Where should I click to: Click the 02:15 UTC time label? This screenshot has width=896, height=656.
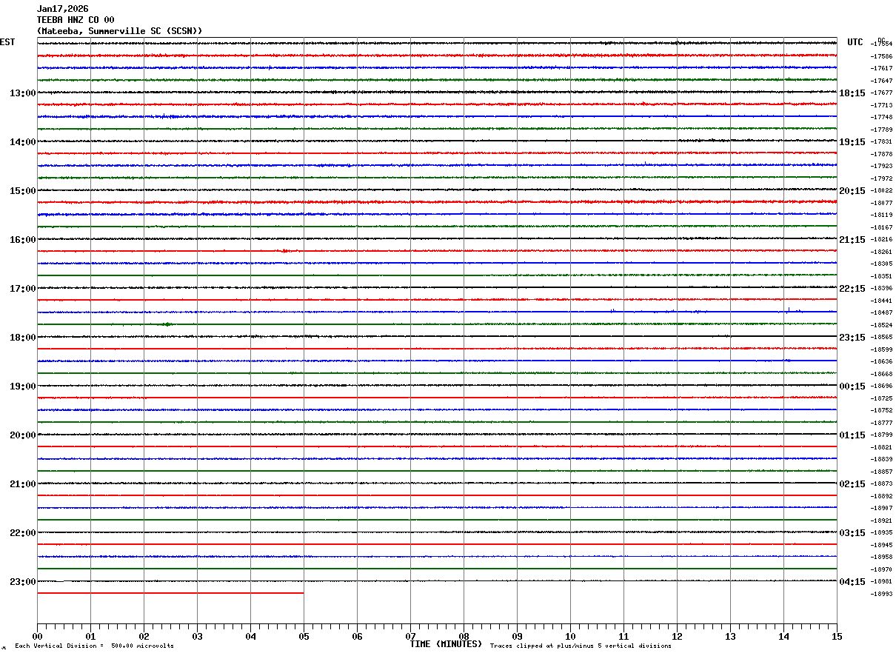click(x=852, y=484)
